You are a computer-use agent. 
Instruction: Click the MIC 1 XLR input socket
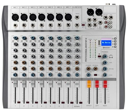tap(15, 17)
